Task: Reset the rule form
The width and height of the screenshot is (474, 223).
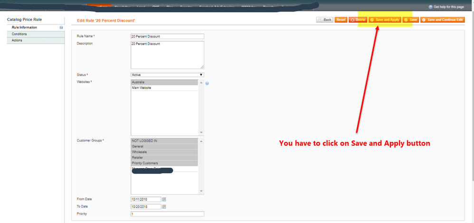Action: [341, 20]
